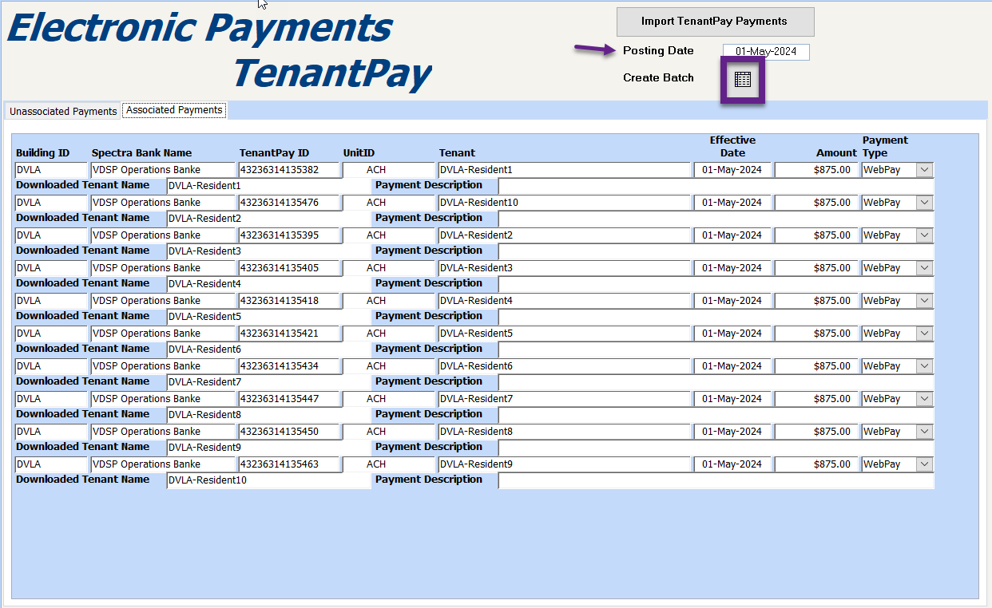The width and height of the screenshot is (992, 608).
Task: Open Payment Type dropdown for tenant DVLA-Resident9
Action: [924, 464]
